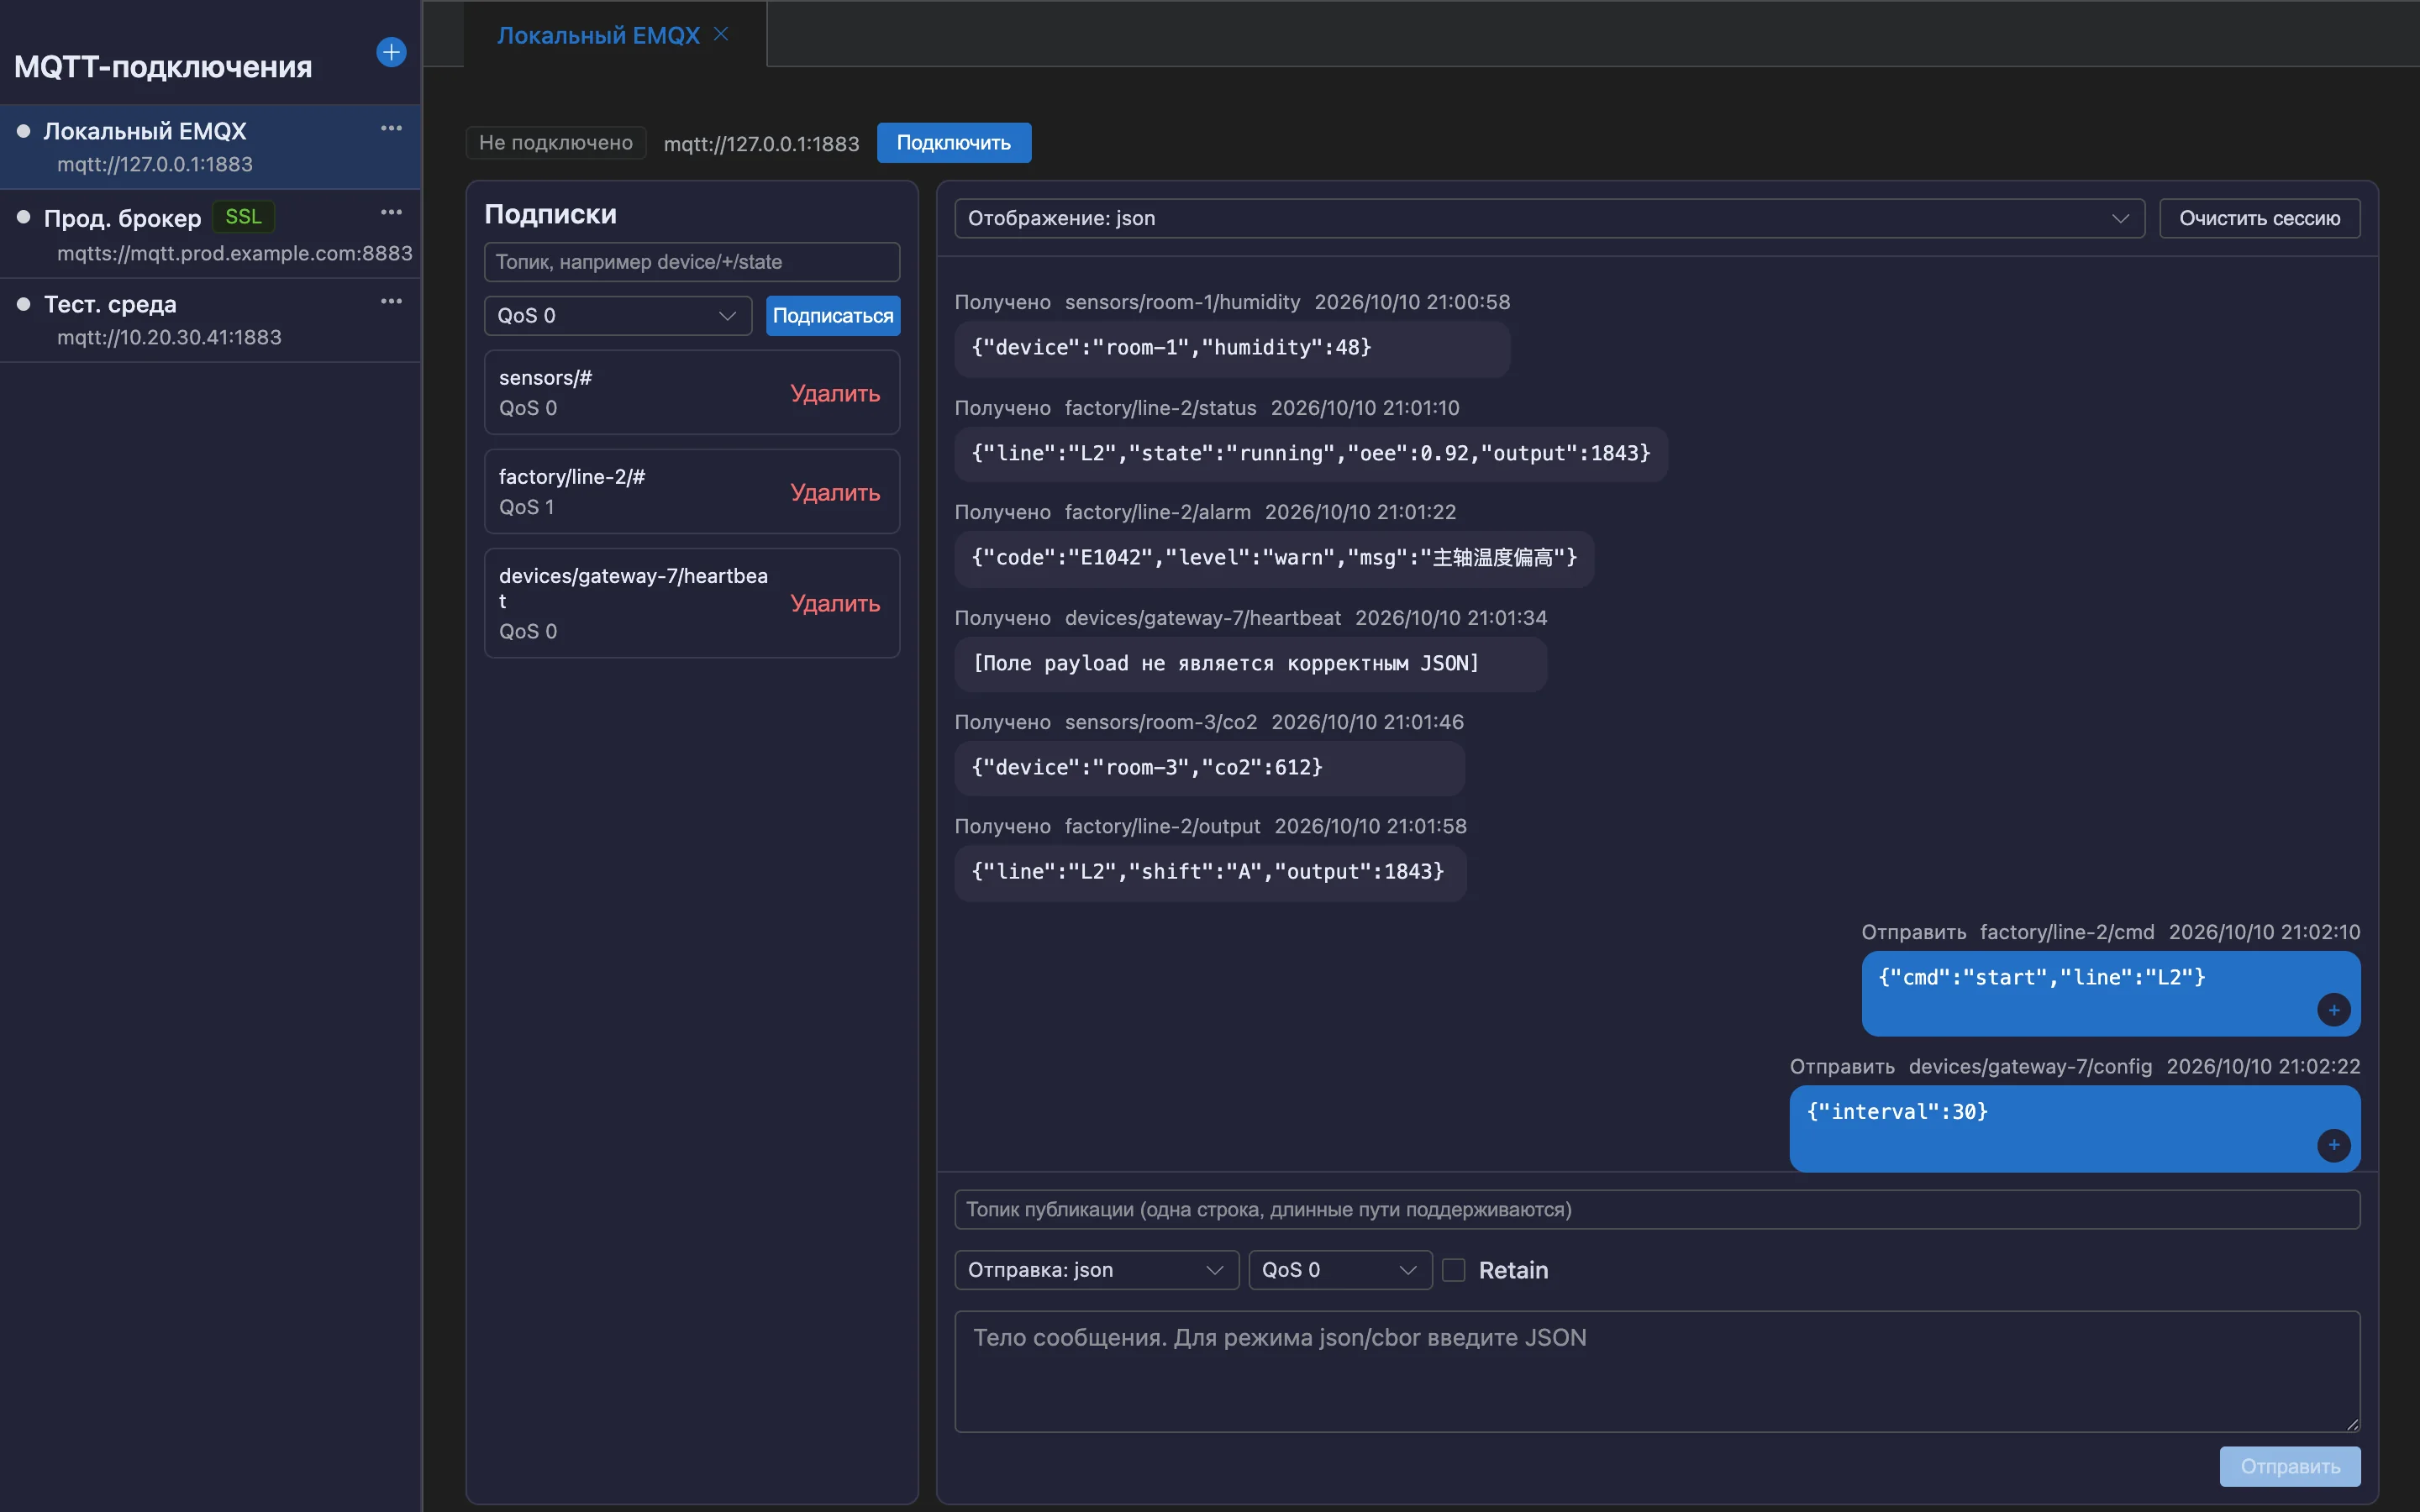Screen dimensions: 2420x1512
Task: Open the subscription QoS 0 dropdown
Action: pos(617,316)
